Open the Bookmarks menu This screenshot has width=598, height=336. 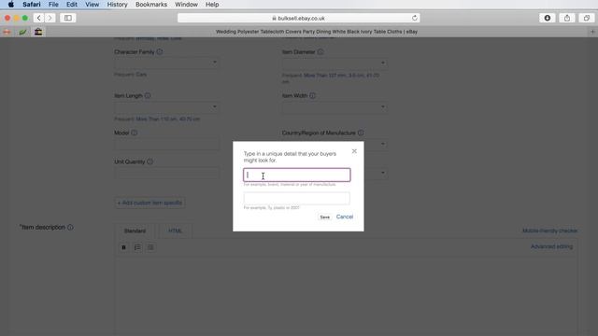point(151,5)
